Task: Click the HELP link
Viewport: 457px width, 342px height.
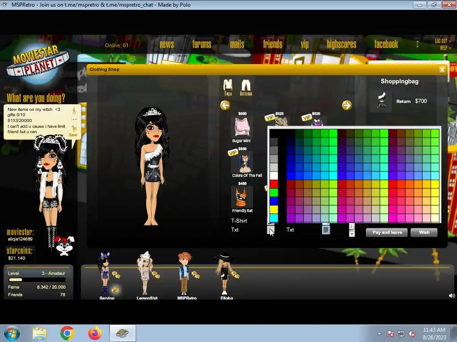Action: (x=445, y=48)
